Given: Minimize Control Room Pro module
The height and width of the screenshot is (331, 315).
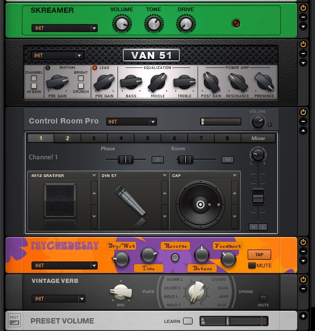Looking at the screenshot, I should click(x=303, y=121).
